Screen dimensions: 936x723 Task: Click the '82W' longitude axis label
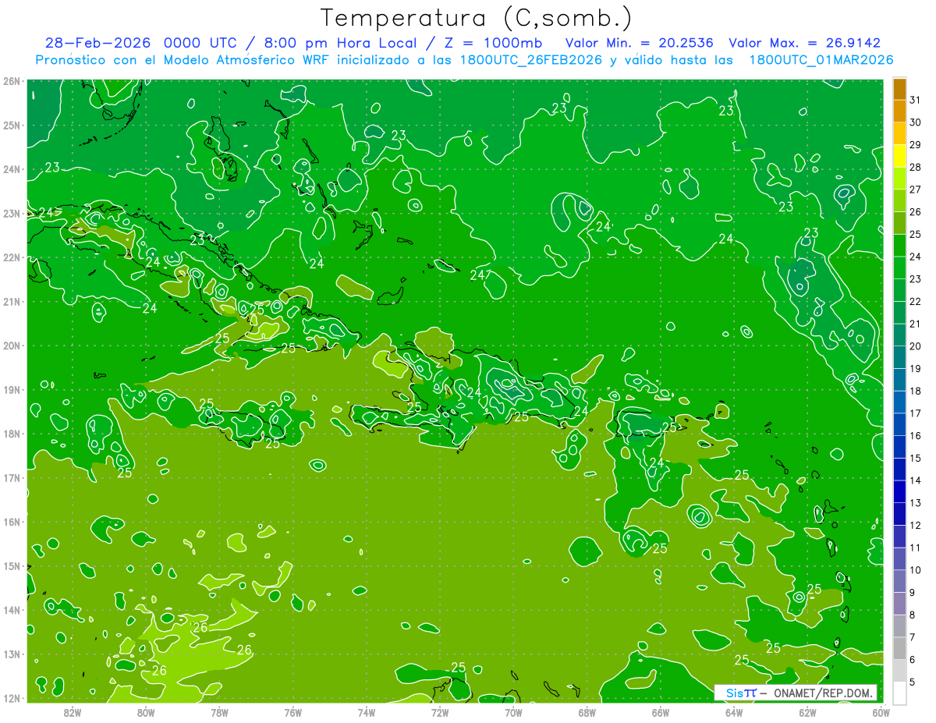[x=73, y=712]
